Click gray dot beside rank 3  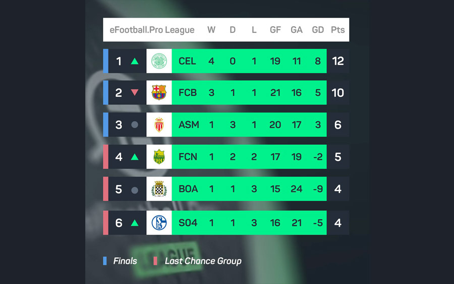[134, 125]
